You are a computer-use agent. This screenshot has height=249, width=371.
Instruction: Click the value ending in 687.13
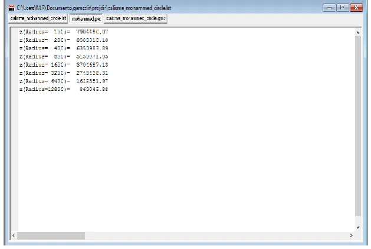[x=92, y=65]
